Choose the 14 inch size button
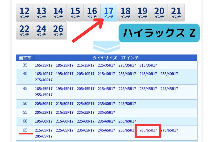Viewport: 213px width, 142px height. [x=58, y=13]
